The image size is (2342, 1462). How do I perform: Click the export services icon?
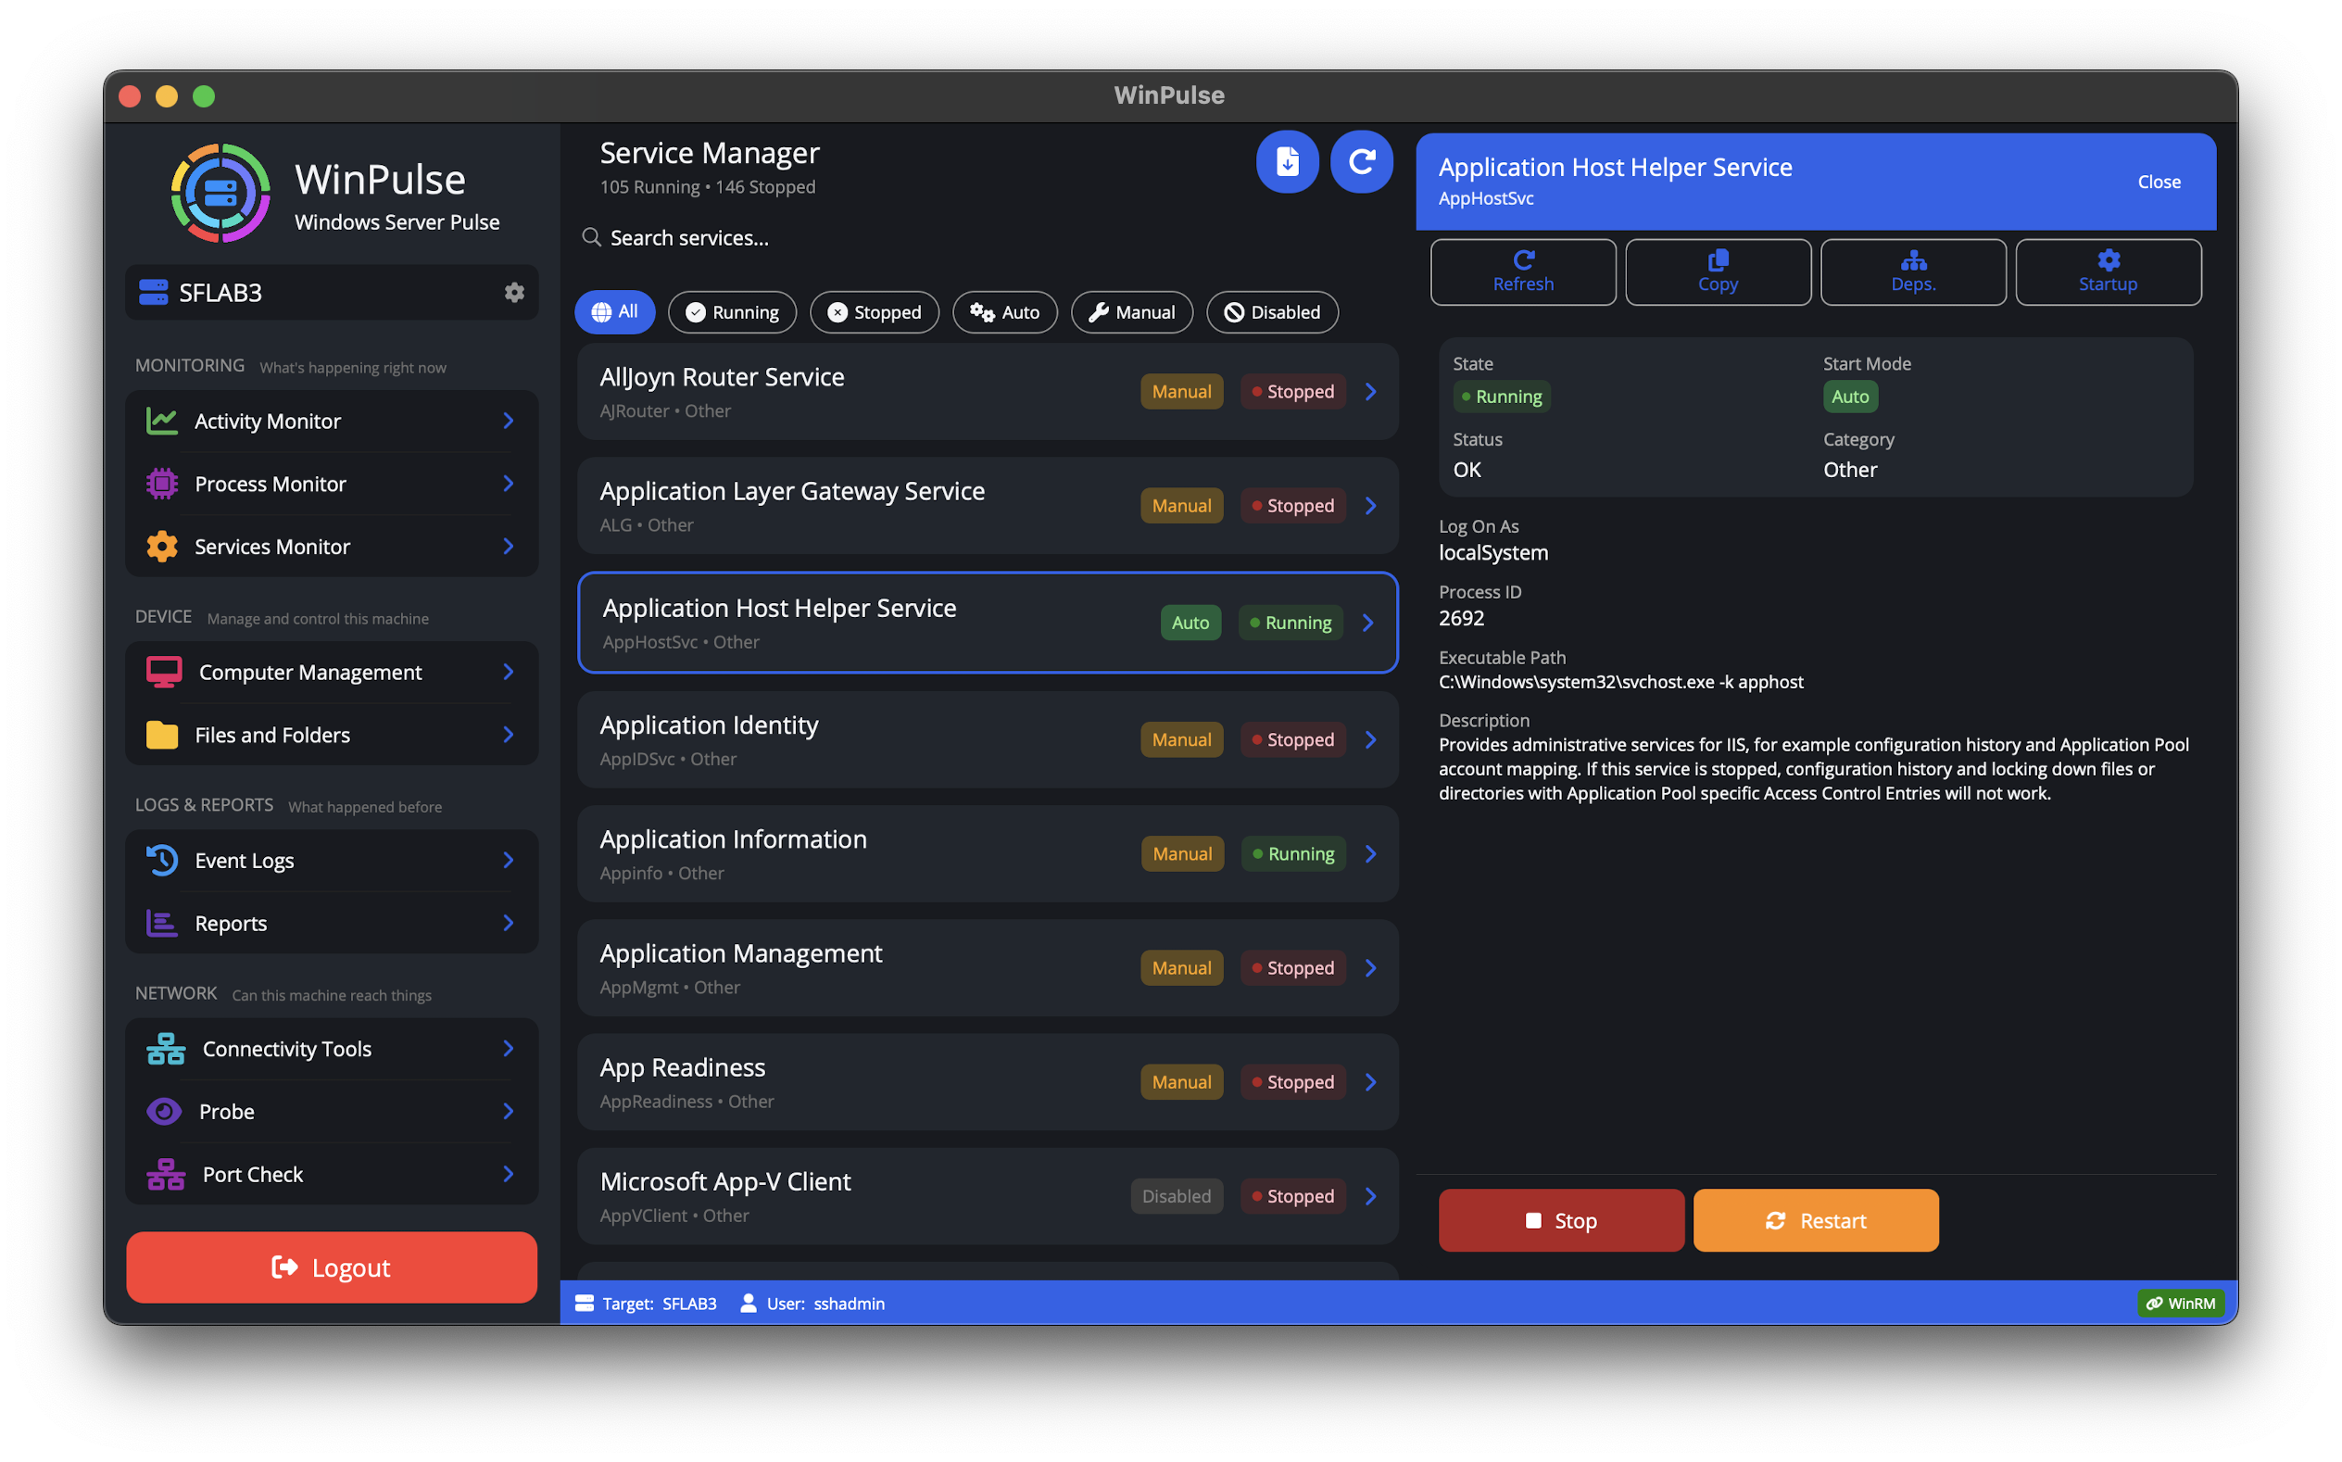click(1288, 161)
